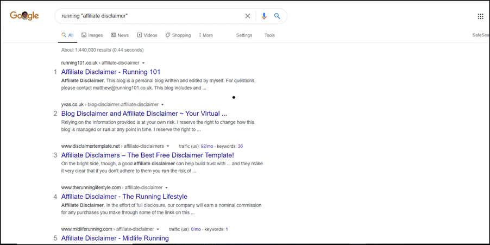Image resolution: width=490 pixels, height=245 pixels.
Task: Open Affiliate Disclaimer - The Running Lifestyle result
Action: 124,197
